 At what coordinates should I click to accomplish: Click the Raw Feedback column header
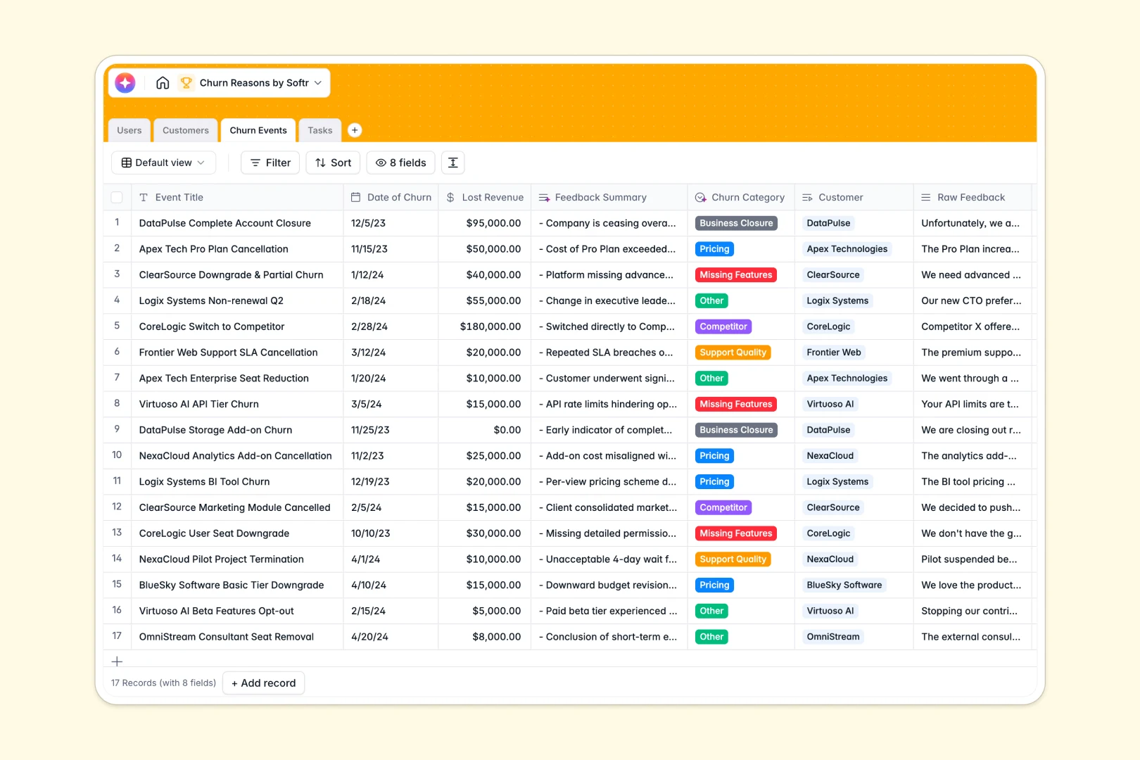[x=973, y=198]
